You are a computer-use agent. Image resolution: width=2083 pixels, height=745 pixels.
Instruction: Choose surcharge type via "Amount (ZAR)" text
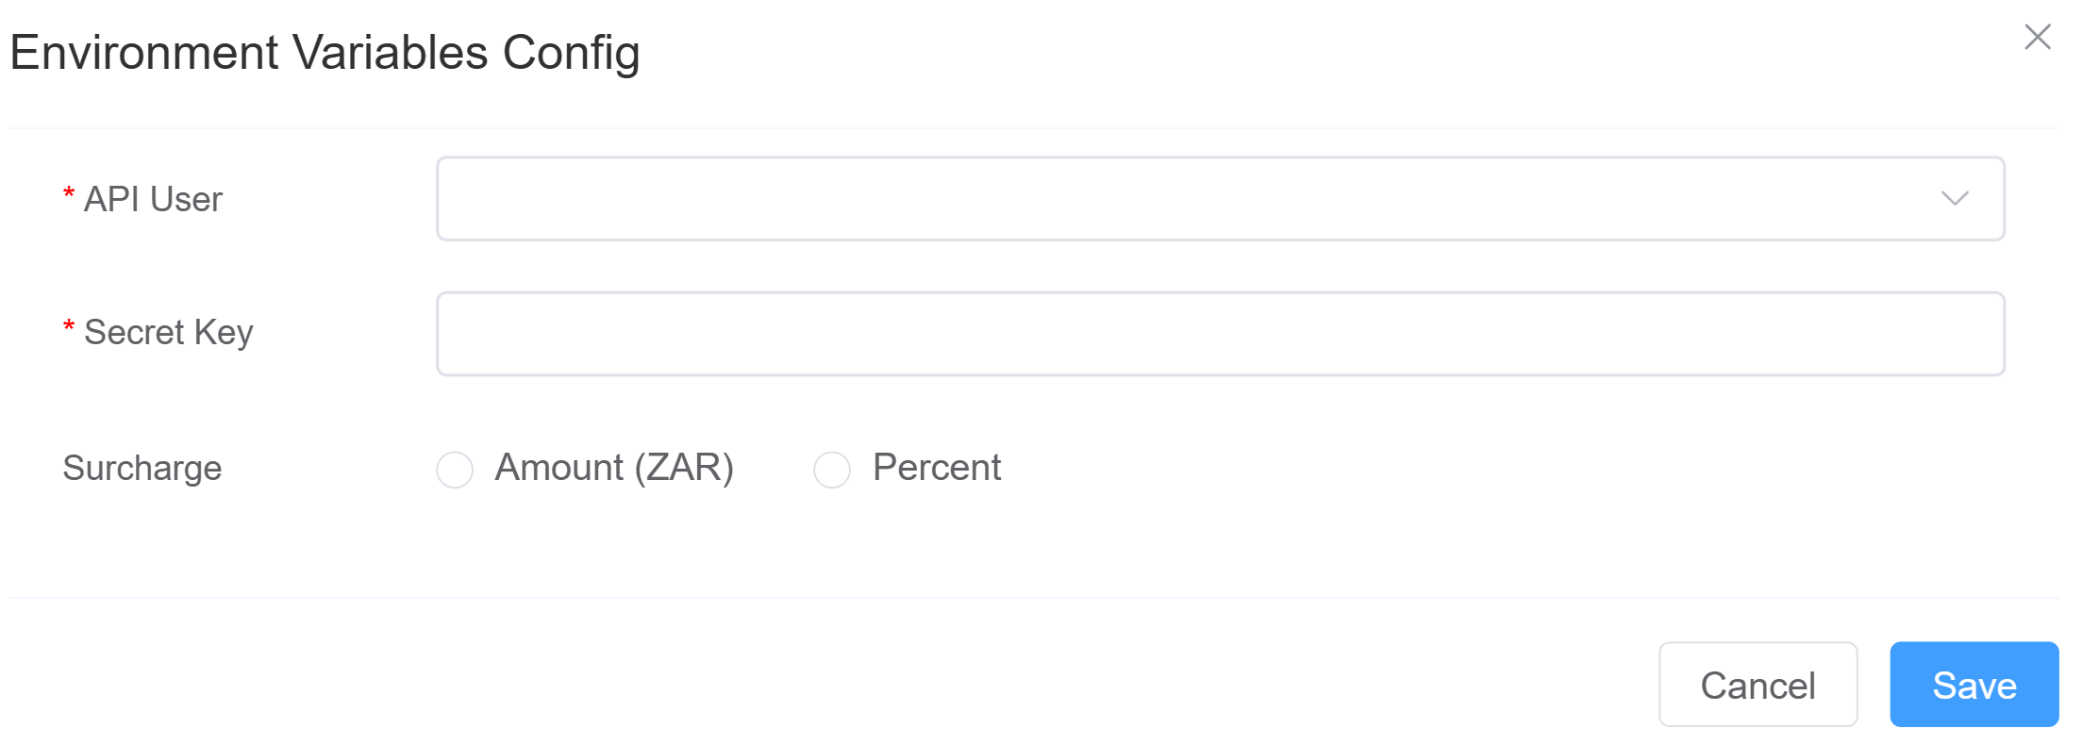(x=614, y=468)
